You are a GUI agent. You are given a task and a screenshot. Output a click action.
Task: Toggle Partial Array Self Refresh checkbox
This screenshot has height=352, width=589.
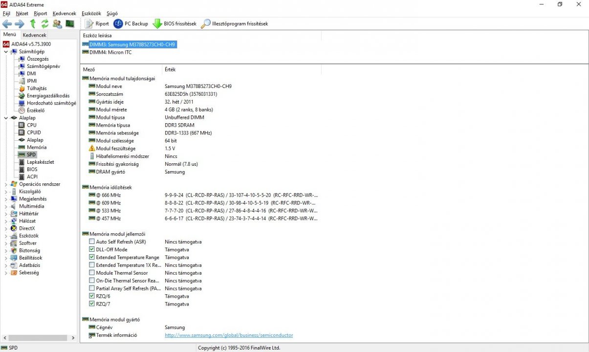[x=92, y=288]
